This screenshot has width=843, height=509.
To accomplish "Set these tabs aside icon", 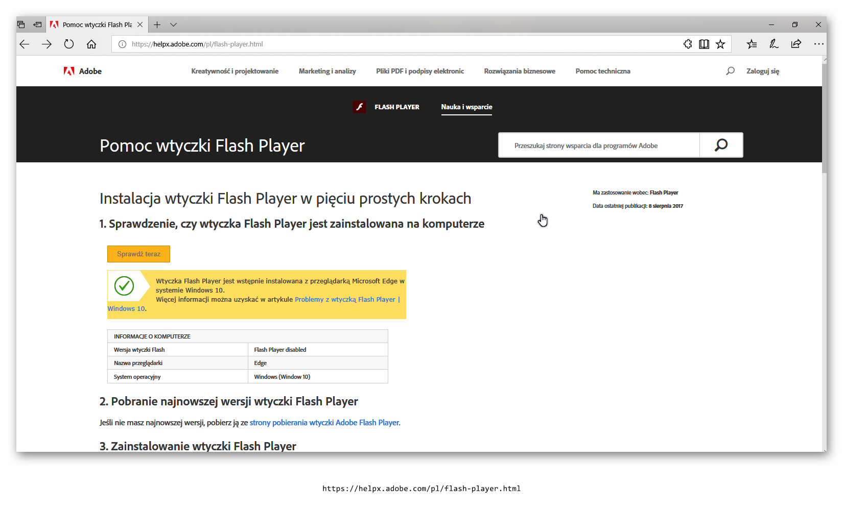I will point(37,25).
